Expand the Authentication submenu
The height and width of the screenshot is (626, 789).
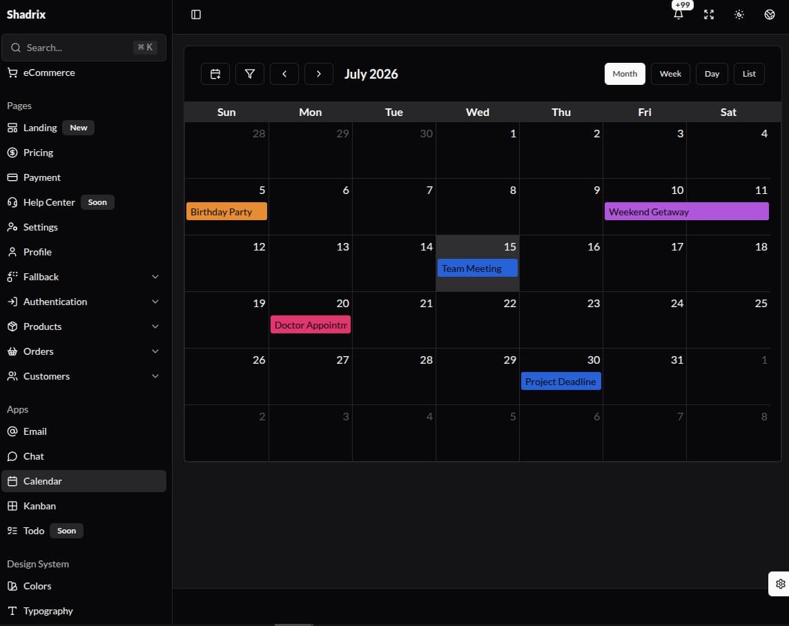(x=155, y=302)
